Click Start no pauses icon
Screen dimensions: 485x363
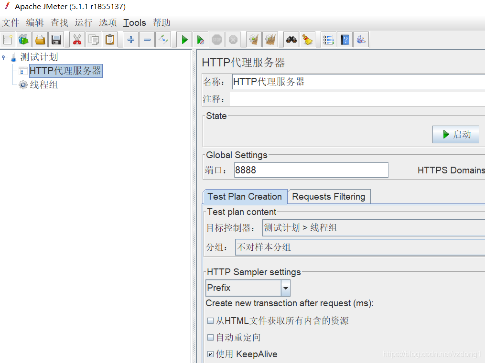pos(200,40)
